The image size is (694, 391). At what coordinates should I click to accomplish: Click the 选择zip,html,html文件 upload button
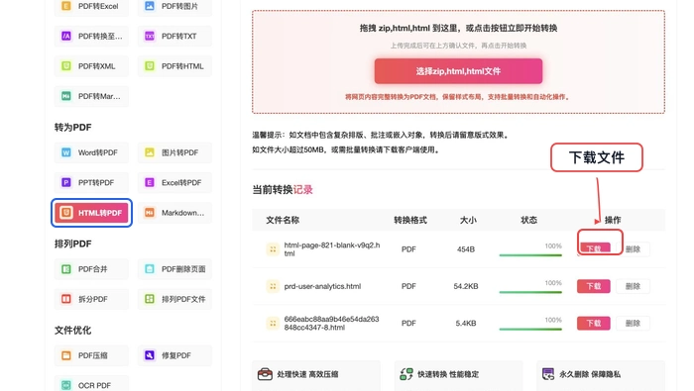(x=458, y=71)
